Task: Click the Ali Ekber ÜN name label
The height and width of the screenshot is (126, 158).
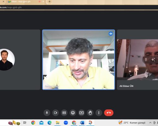Action: (126, 86)
